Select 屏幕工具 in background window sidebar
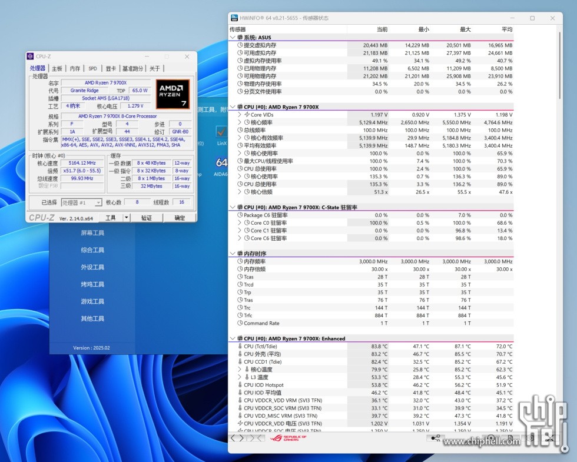The image size is (577, 462). click(x=92, y=233)
